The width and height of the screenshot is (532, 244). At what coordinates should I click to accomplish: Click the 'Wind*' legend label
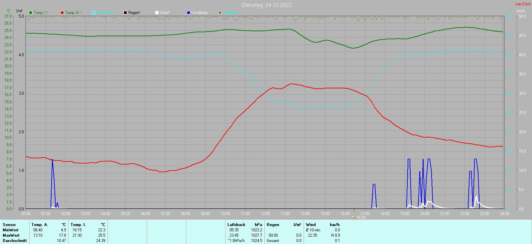[x=165, y=13]
